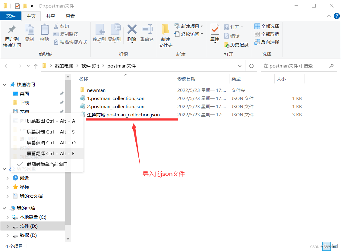This screenshot has width=341, height=251.
Task: Sort by 大小 column header
Action: 281,79
